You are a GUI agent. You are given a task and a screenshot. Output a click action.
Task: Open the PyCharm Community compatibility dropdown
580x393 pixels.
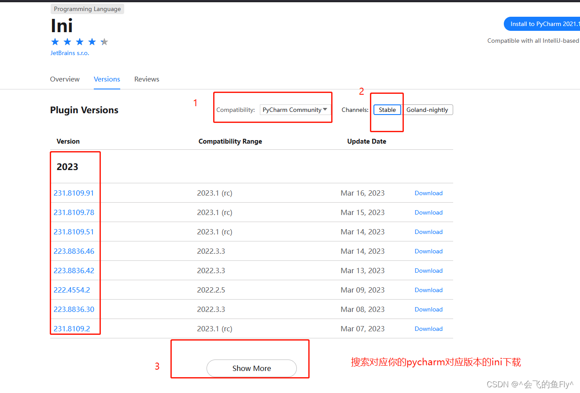[295, 110]
